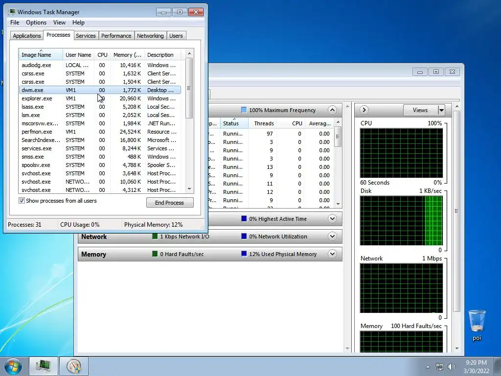Open the Views dropdown arrow
This screenshot has height=376, width=501.
click(x=441, y=110)
